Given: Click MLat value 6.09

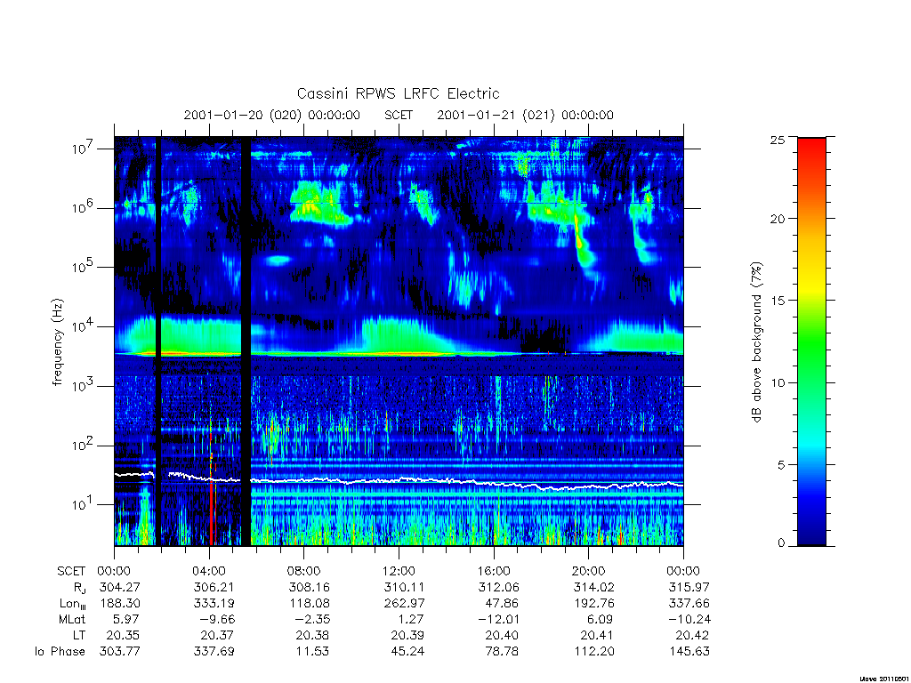Looking at the screenshot, I should (x=601, y=620).
